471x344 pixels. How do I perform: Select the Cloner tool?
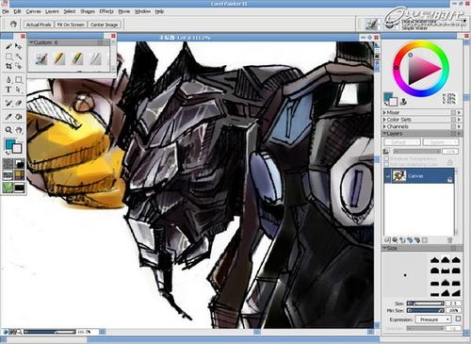click(x=8, y=103)
